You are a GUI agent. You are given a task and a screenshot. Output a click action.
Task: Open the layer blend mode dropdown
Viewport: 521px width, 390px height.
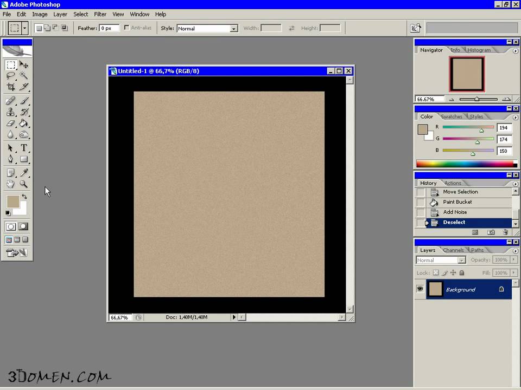441,260
